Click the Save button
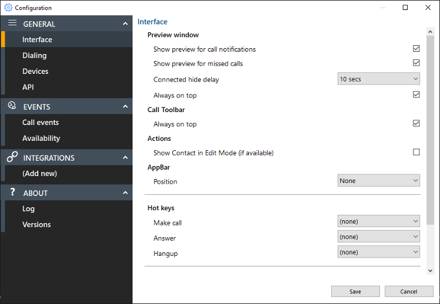Image resolution: width=440 pixels, height=304 pixels. point(355,292)
